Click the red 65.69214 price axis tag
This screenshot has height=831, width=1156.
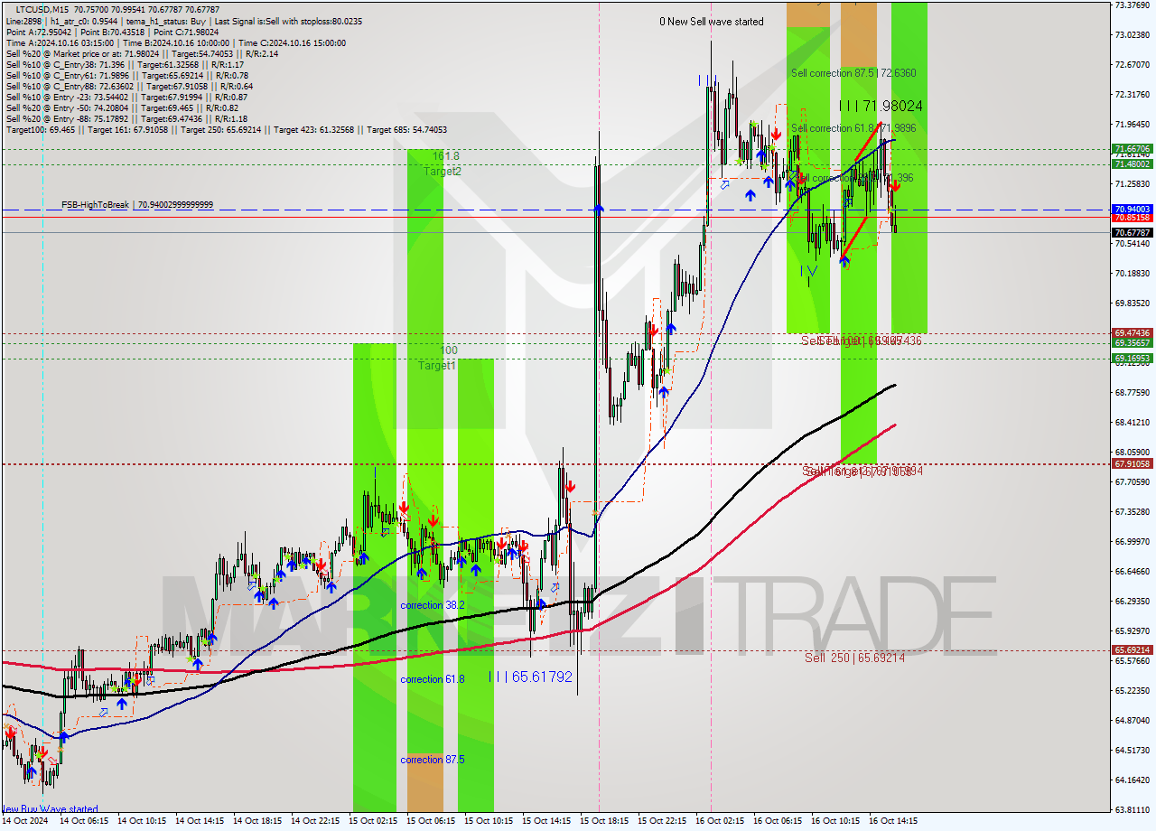1132,649
